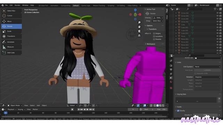
Task: Open the Blender logo menu
Action: click(x=2, y=6)
